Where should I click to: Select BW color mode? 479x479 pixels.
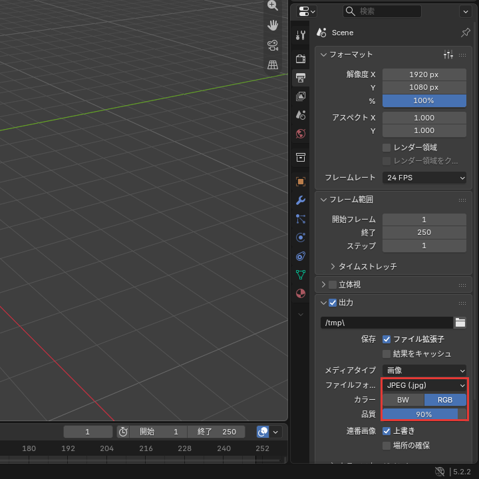point(403,400)
